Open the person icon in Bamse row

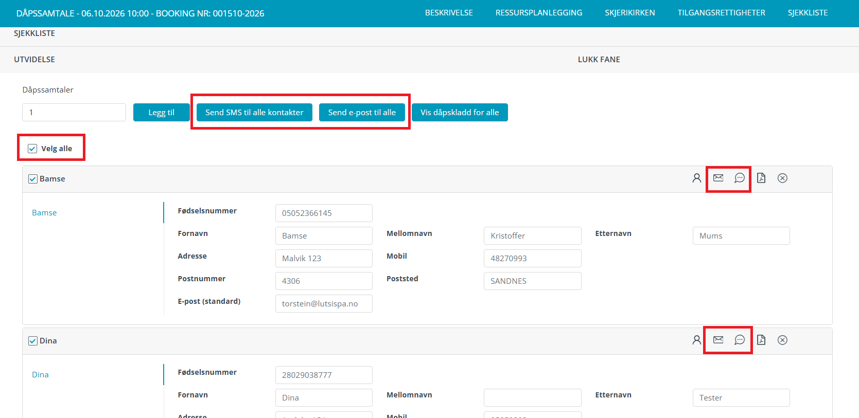(x=696, y=178)
